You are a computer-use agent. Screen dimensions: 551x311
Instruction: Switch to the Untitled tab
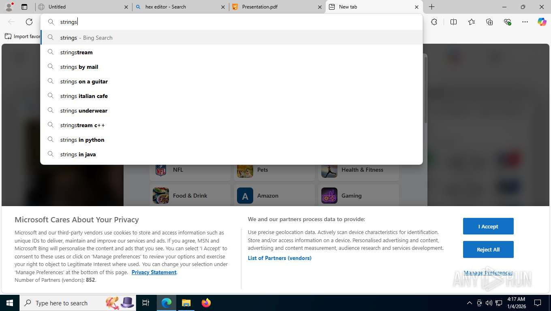coord(83,7)
